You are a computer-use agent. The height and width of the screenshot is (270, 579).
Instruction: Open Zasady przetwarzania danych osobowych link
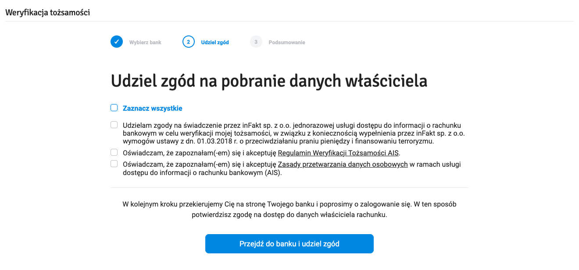click(x=343, y=165)
